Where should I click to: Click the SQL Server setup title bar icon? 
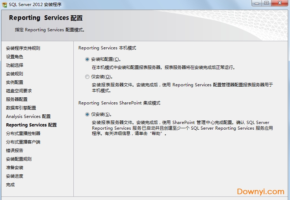tap(4, 4)
